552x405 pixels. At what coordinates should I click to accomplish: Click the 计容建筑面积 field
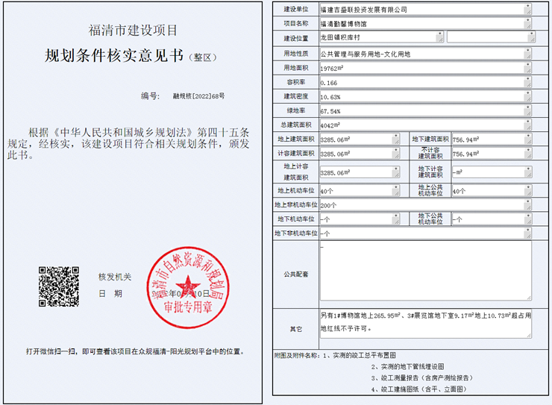(x=360, y=154)
